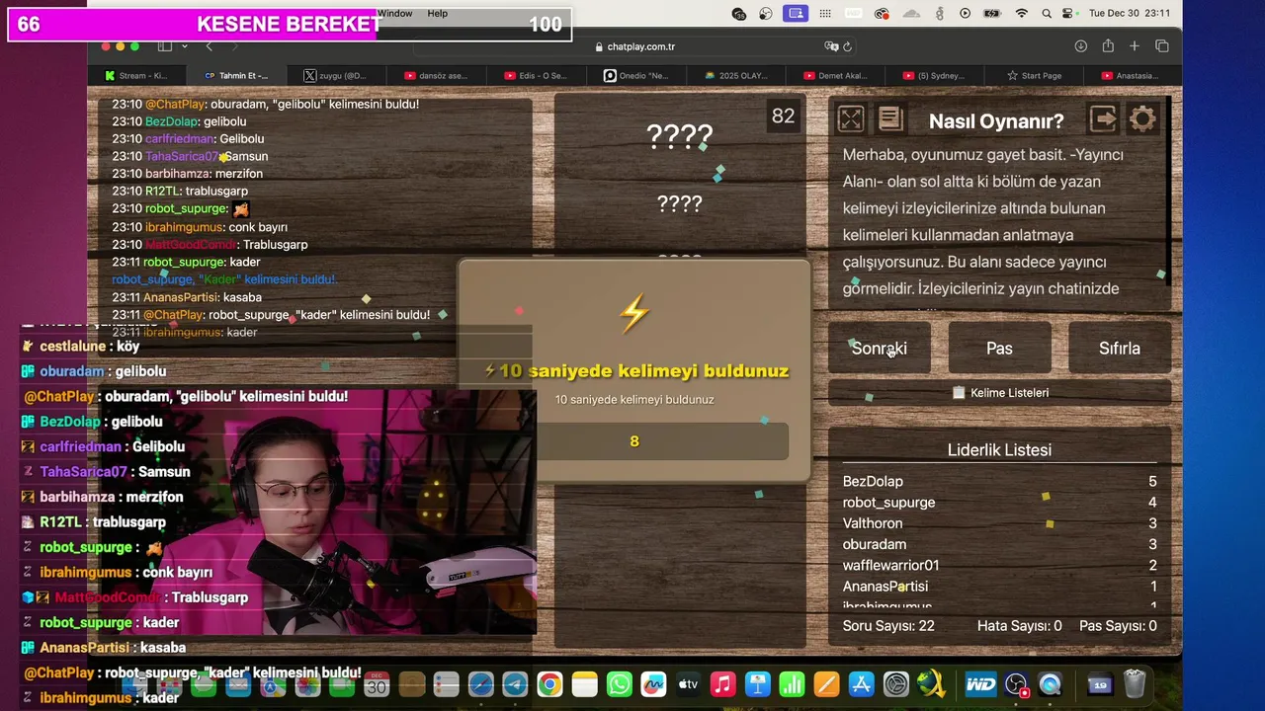Switch to the Demet Akal... tab
Viewport: 1265px width, 711px height.
(x=836, y=76)
